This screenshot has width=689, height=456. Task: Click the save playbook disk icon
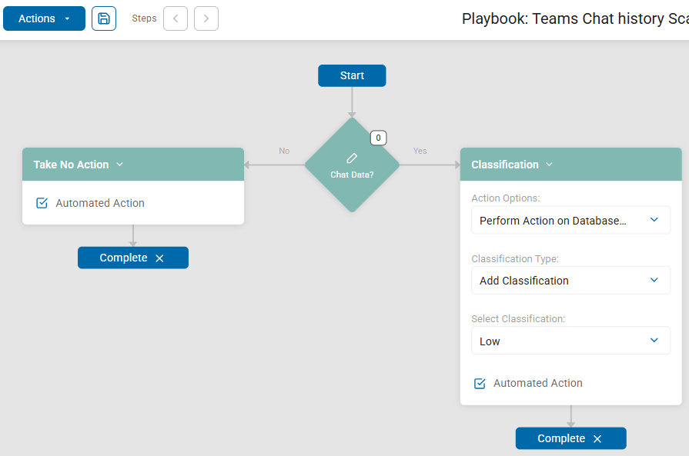(104, 18)
